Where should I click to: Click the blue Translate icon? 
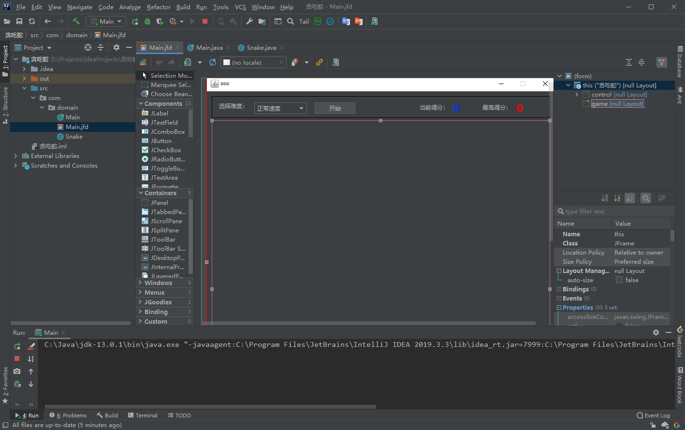point(346,21)
